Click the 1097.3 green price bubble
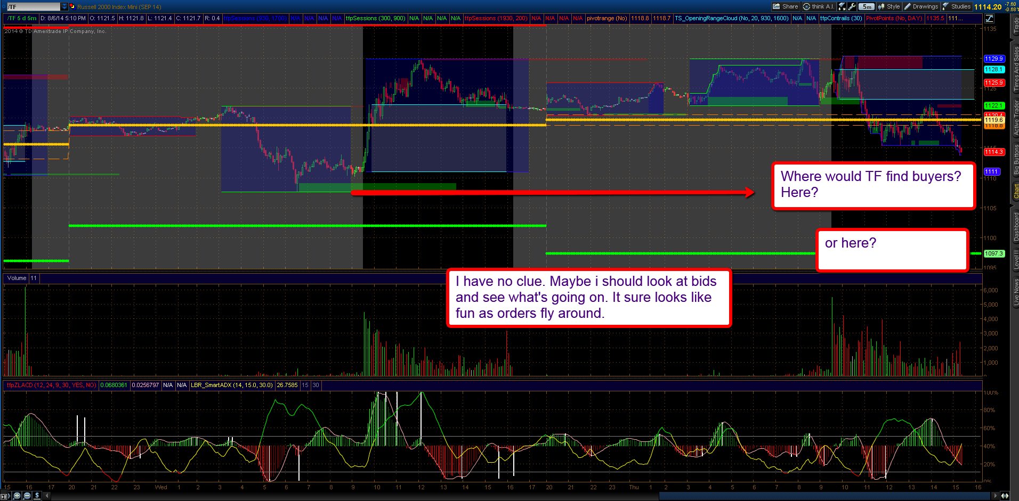The width and height of the screenshot is (1019, 501). (x=994, y=253)
